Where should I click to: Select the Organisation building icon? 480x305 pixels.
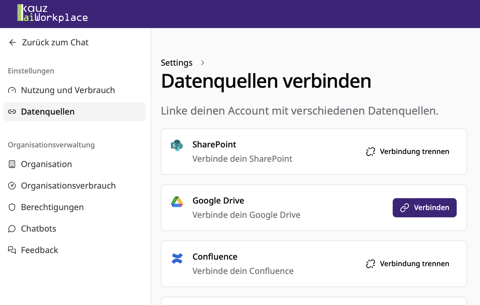[x=12, y=164]
